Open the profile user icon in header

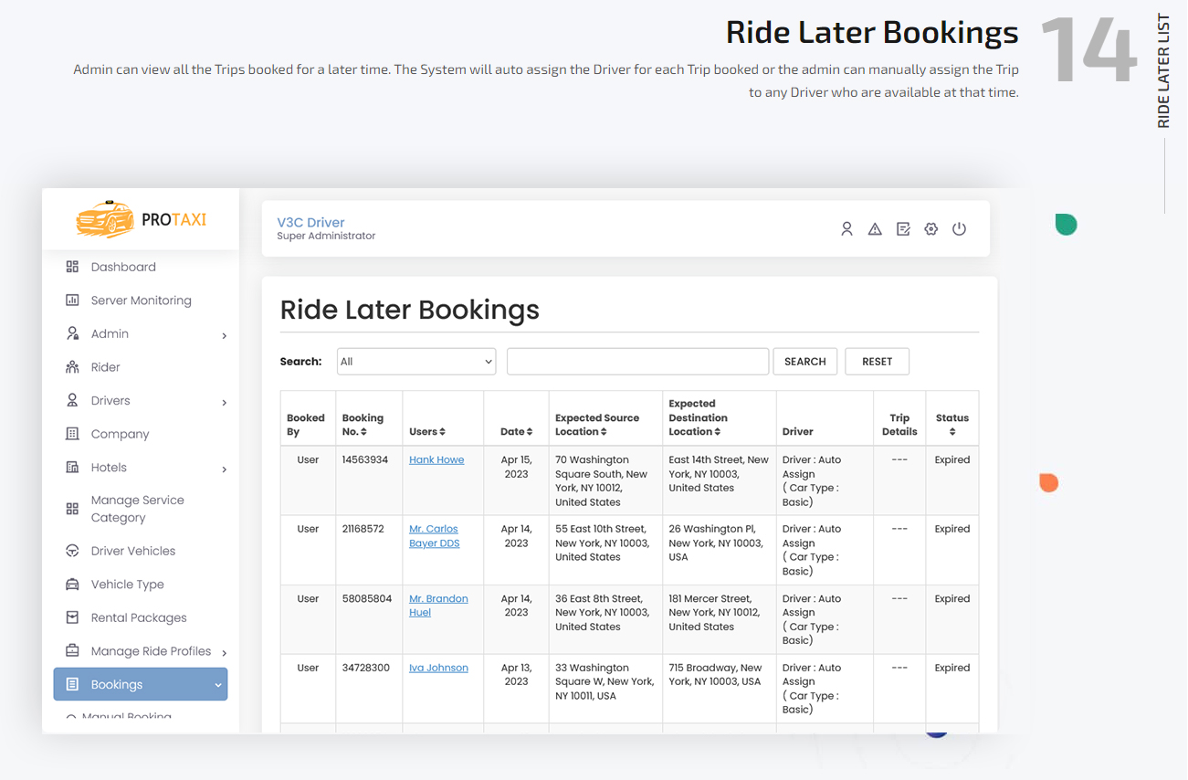click(x=846, y=229)
